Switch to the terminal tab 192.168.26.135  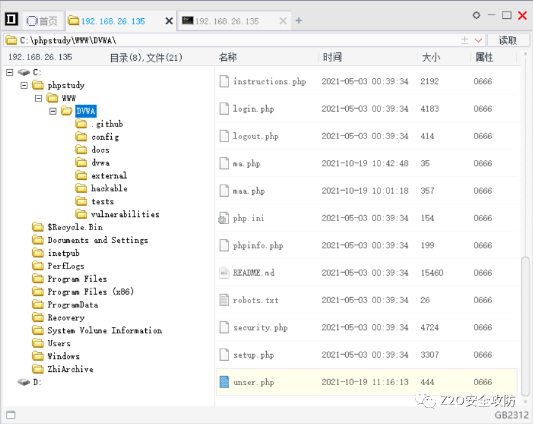click(227, 21)
